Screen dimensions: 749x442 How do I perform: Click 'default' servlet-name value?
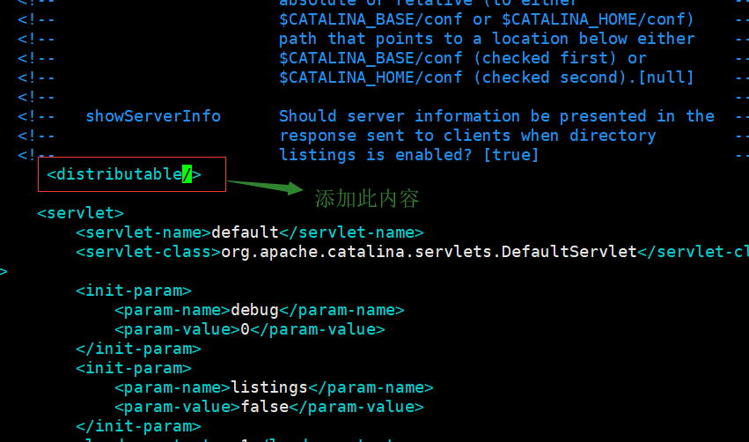click(x=245, y=232)
